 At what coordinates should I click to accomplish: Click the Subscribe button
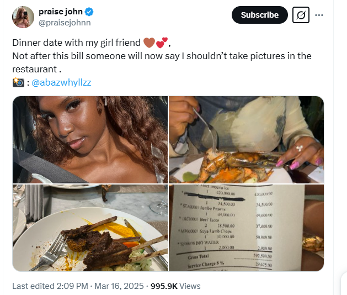pos(259,15)
